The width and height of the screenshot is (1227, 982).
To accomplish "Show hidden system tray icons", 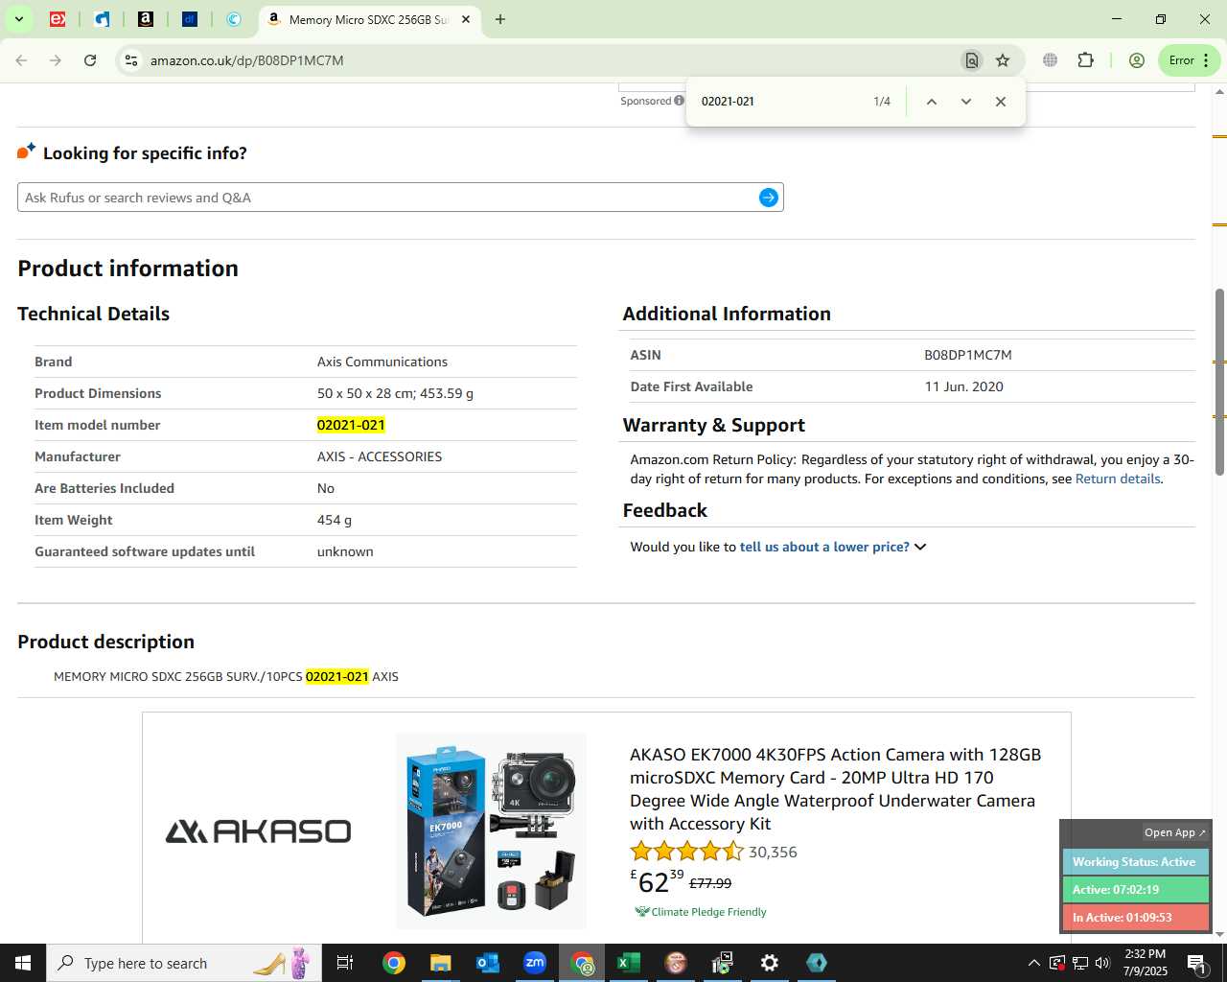I will click(x=1033, y=963).
